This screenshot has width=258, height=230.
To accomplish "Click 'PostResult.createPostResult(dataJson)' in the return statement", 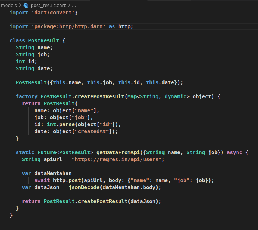I will pos(101,201).
